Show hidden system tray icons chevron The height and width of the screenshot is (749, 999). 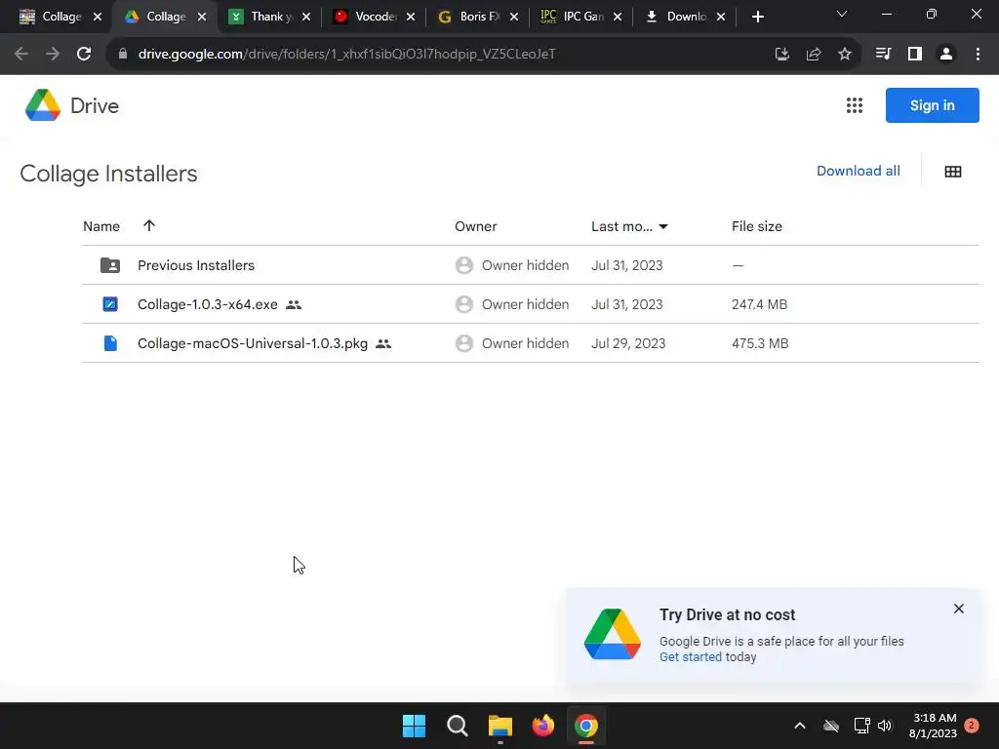pos(800,726)
